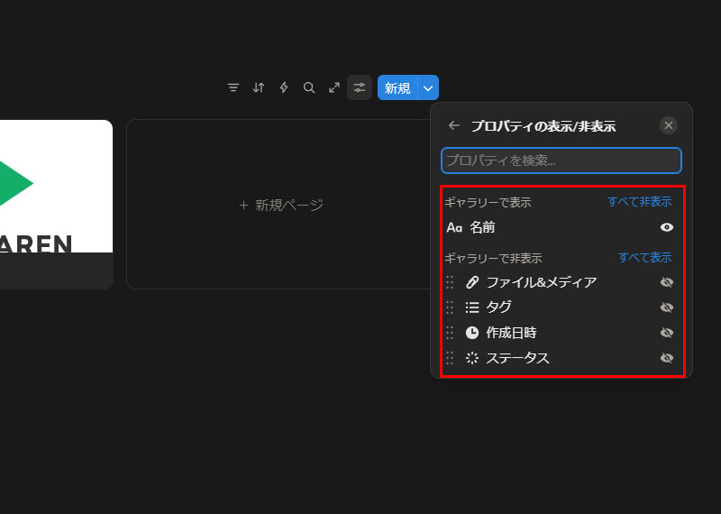Click the すべて表示 link
The image size is (721, 514).
tap(644, 258)
